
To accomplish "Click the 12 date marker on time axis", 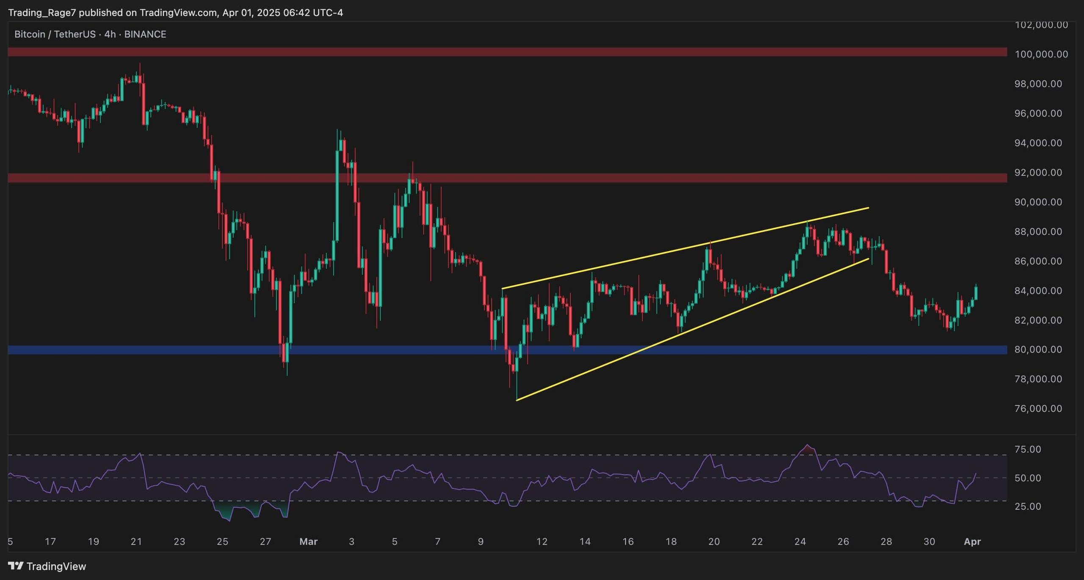I will point(542,542).
